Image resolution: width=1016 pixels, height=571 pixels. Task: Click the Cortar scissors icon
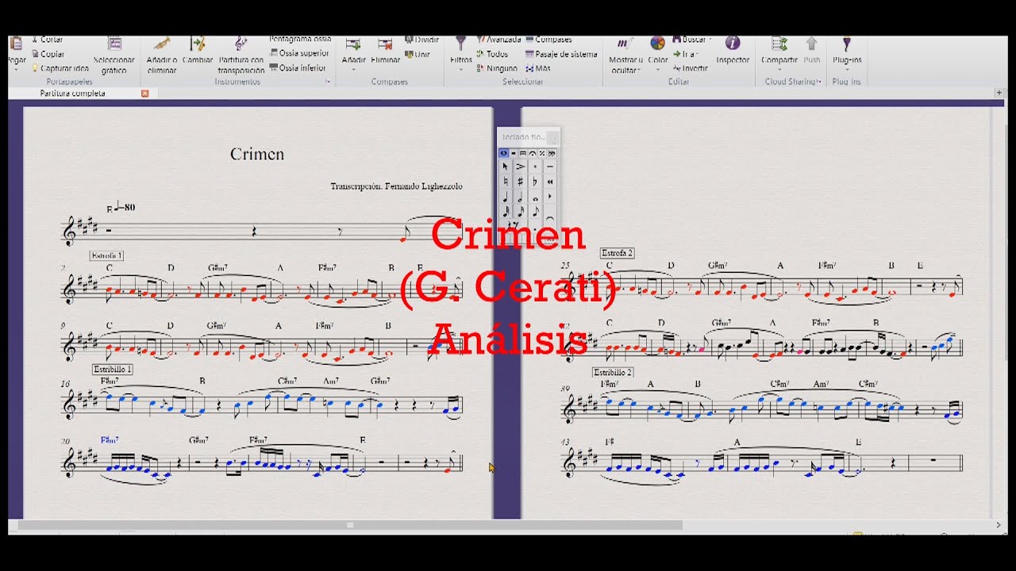(35, 40)
